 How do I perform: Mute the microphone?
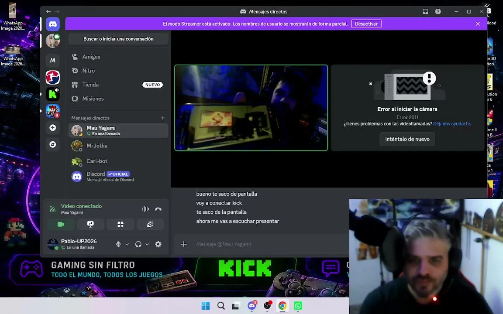coord(118,244)
